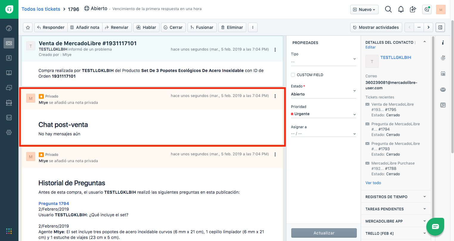Open the Trello board icon in right rail
454x241 pixels.
(443, 105)
